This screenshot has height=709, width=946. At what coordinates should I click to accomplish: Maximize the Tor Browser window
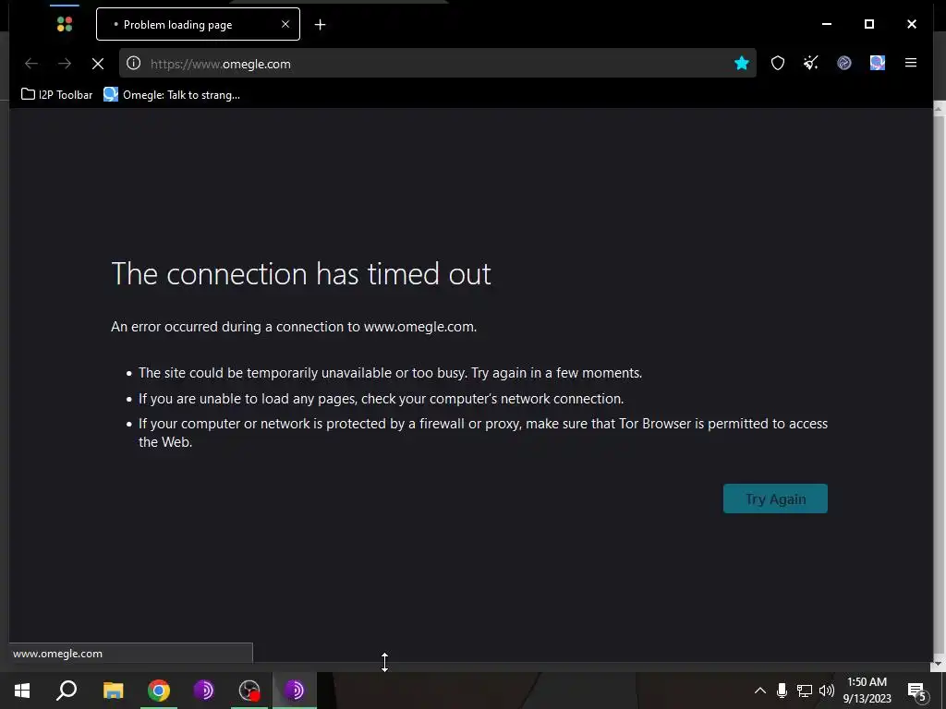click(869, 24)
